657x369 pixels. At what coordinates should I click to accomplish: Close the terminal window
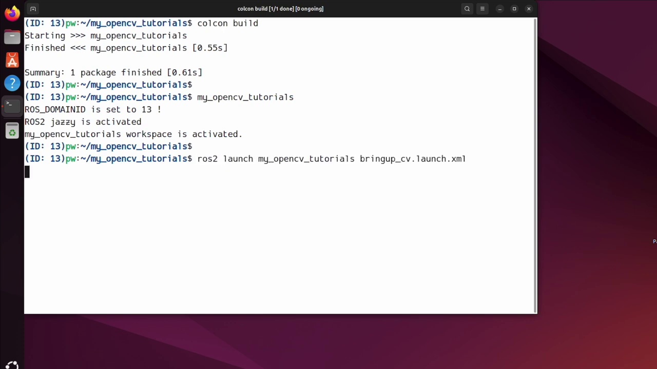[x=529, y=9]
